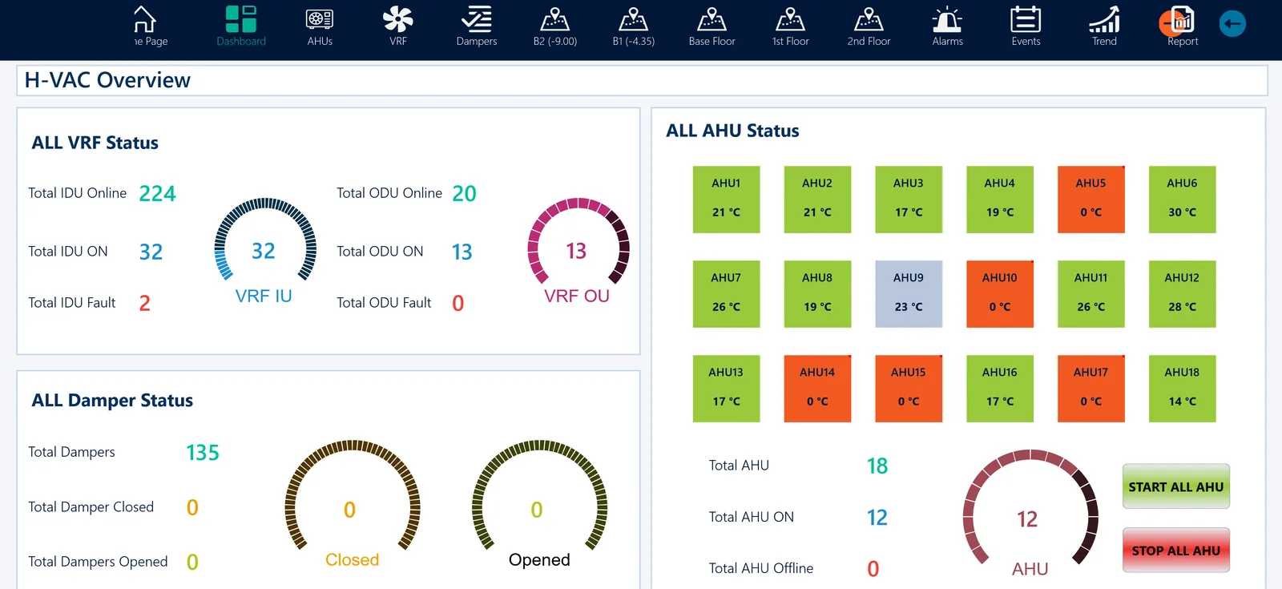Open the Trend chart icon
The height and width of the screenshot is (589, 1282).
(1104, 19)
